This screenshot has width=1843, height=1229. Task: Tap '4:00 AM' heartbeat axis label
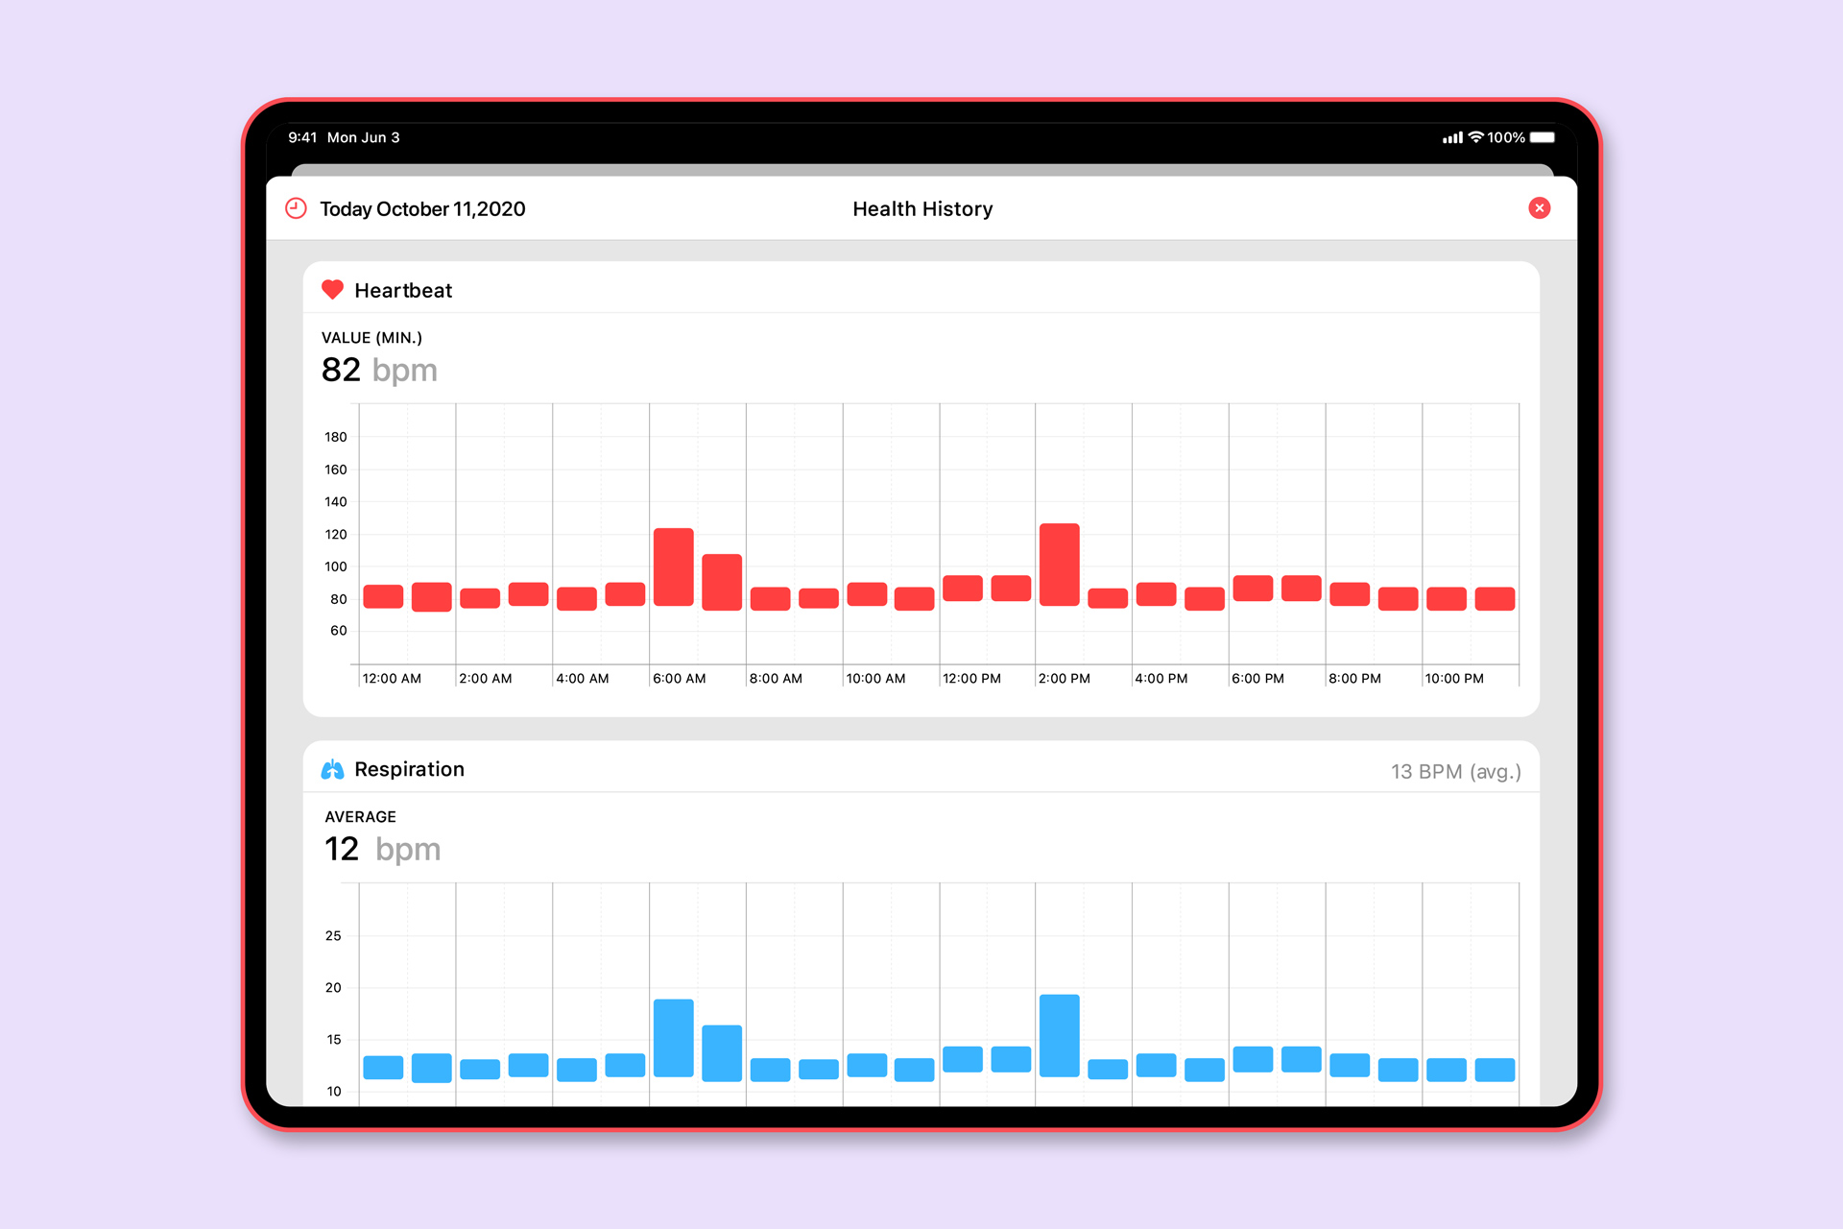583,679
